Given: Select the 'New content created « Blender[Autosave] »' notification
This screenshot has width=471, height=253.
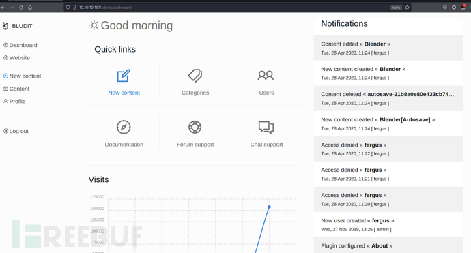Looking at the screenshot, I should [388, 123].
